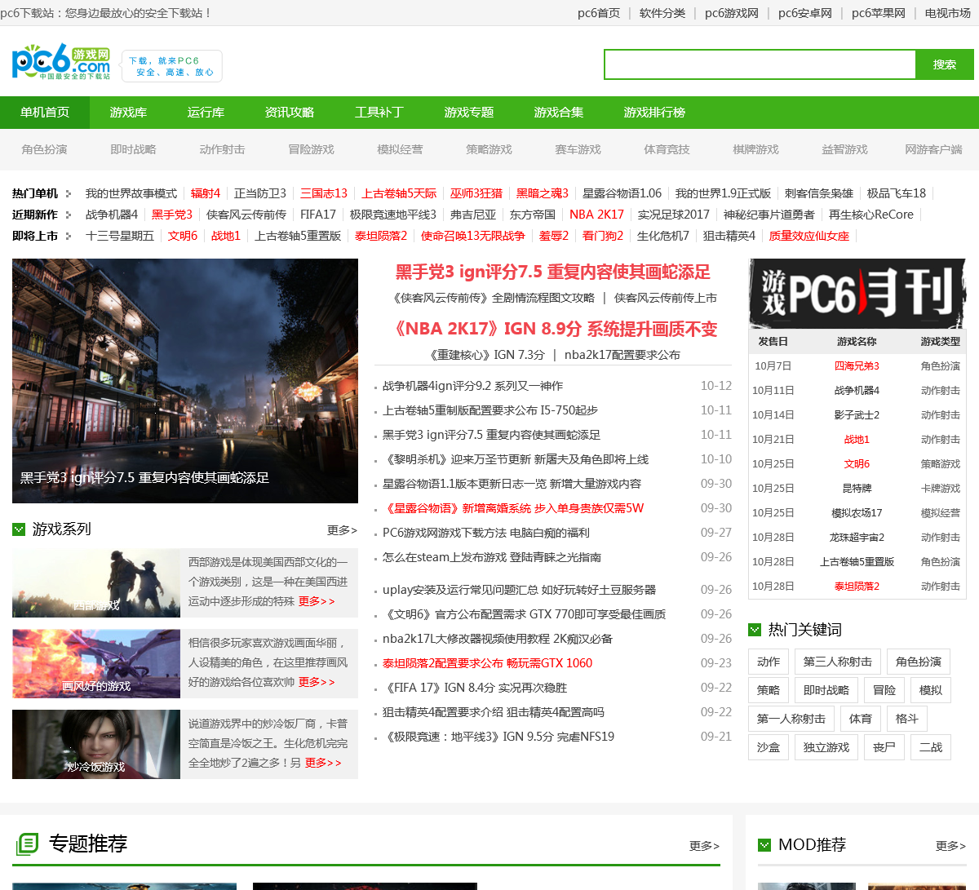Image resolution: width=979 pixels, height=890 pixels.
Task: Go to pc6首页 in top bar
Action: (x=599, y=13)
